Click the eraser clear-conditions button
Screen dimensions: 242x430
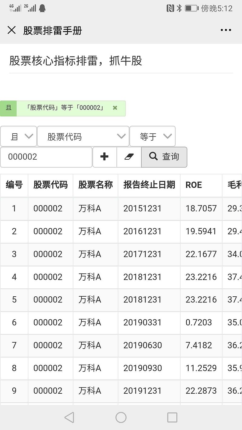click(129, 157)
